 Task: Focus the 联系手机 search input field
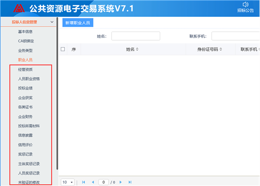[236, 36]
